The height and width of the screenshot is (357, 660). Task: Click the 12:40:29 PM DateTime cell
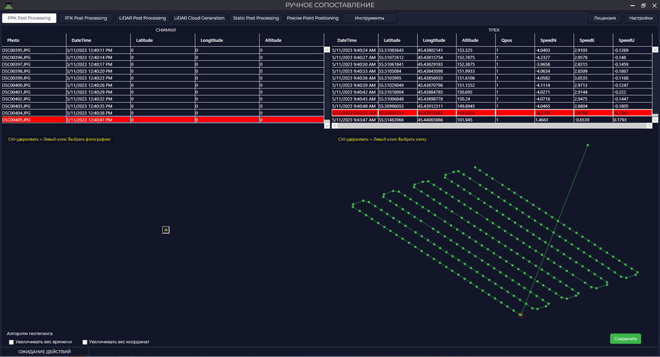98,92
